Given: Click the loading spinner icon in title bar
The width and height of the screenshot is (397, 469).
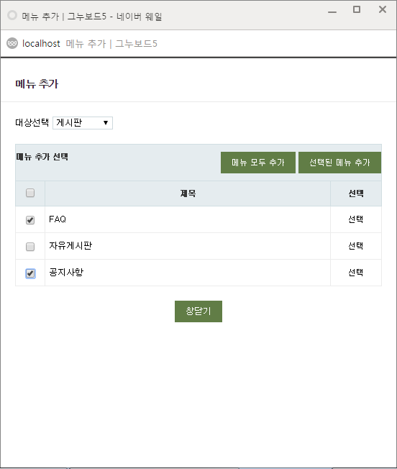Looking at the screenshot, I should (12, 15).
